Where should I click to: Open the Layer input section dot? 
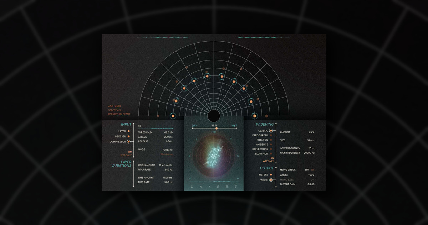[128, 131]
